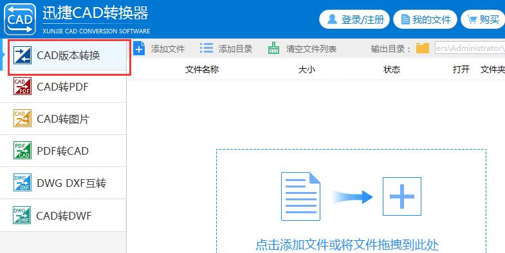Click the output directory path field

[470, 48]
